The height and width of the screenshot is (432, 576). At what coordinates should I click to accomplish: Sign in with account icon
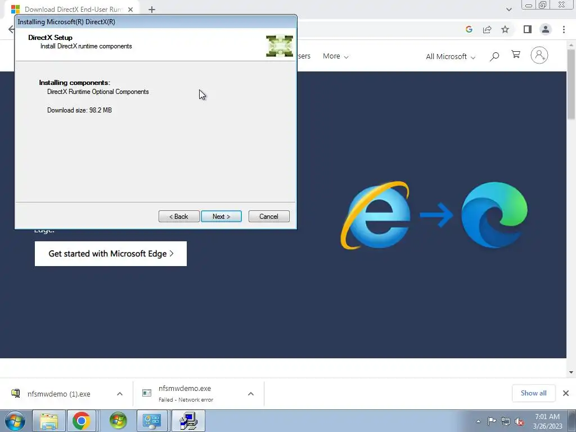[539, 56]
